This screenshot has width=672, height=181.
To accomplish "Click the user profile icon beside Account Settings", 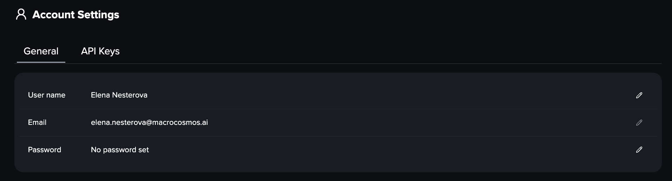I will pos(21,14).
